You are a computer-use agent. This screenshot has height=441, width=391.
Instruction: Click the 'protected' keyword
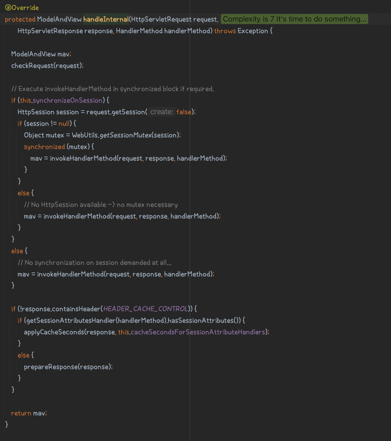coord(20,20)
